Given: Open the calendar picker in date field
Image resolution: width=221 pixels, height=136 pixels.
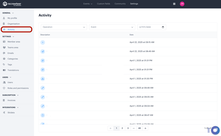Looking at the screenshot, I should 163,27.
